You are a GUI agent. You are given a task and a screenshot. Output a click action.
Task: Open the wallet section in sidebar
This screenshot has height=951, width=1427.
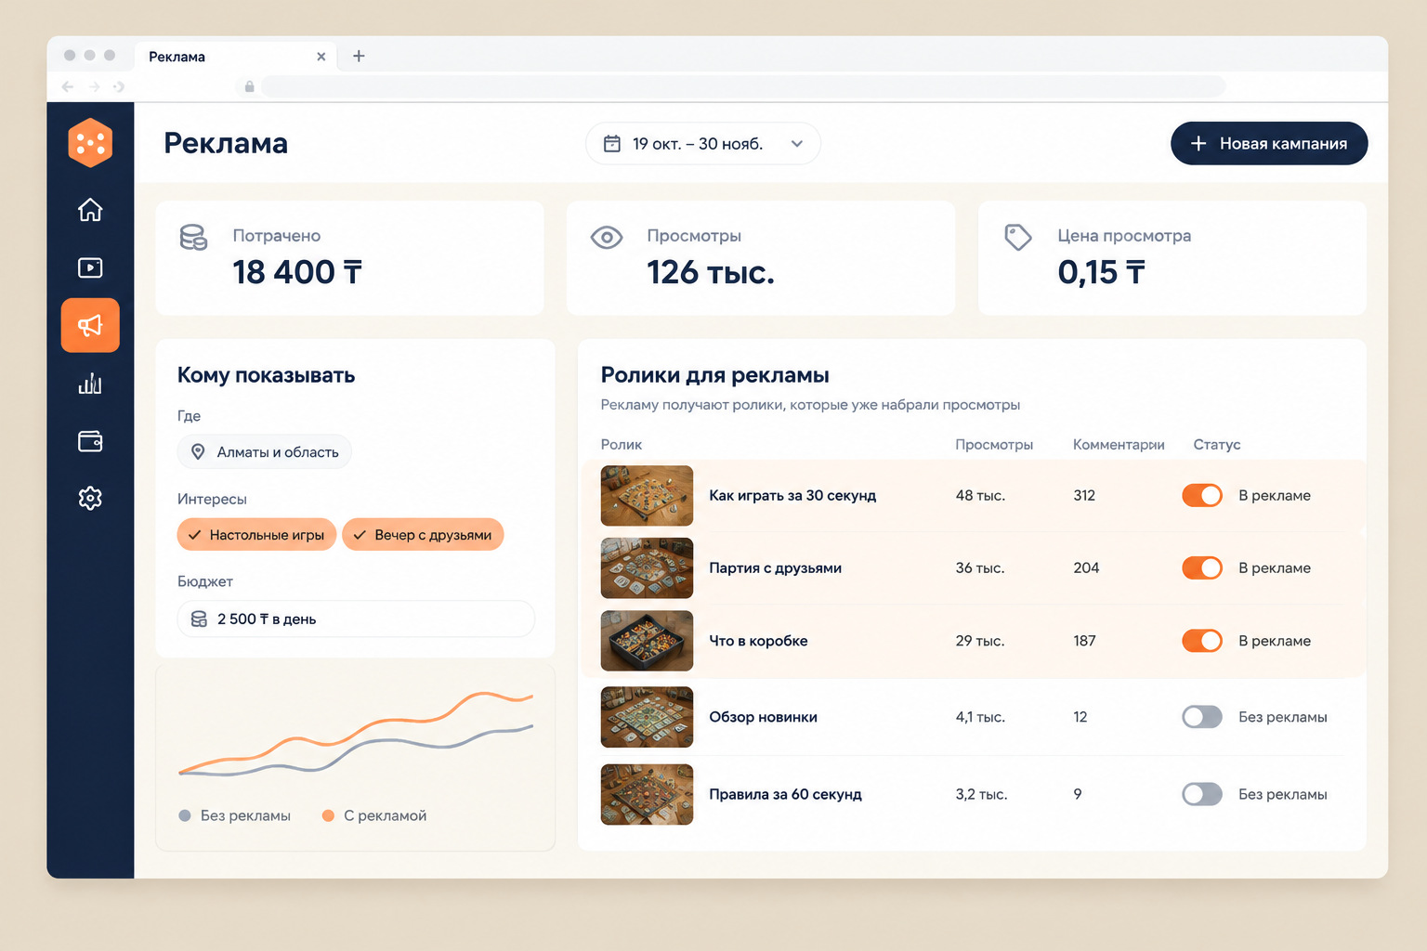tap(90, 441)
